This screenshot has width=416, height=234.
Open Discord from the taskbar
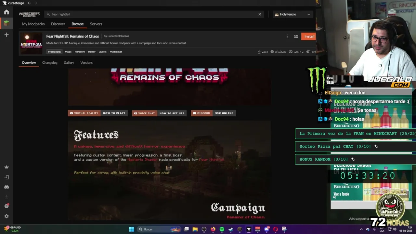[x=267, y=229]
